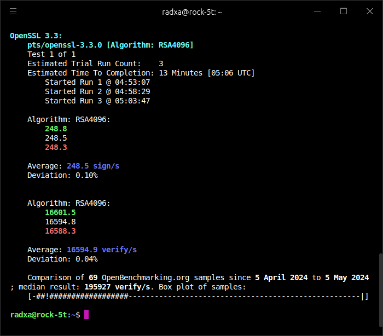Image resolution: width=383 pixels, height=336 pixels.
Task: Click the red value 16588.3
Action: tap(60, 231)
